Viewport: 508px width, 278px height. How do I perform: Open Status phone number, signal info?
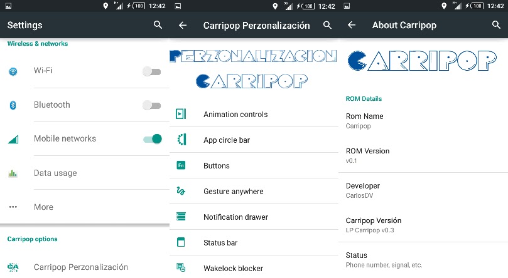(x=423, y=260)
